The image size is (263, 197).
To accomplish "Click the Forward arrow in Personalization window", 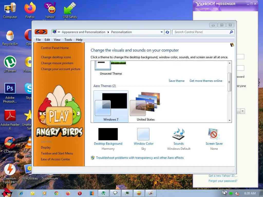I will (44, 32).
